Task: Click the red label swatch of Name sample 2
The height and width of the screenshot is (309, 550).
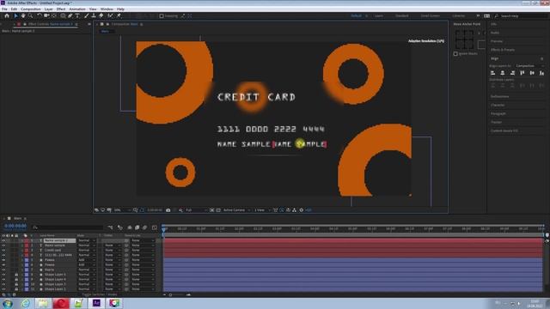Action: click(x=27, y=240)
